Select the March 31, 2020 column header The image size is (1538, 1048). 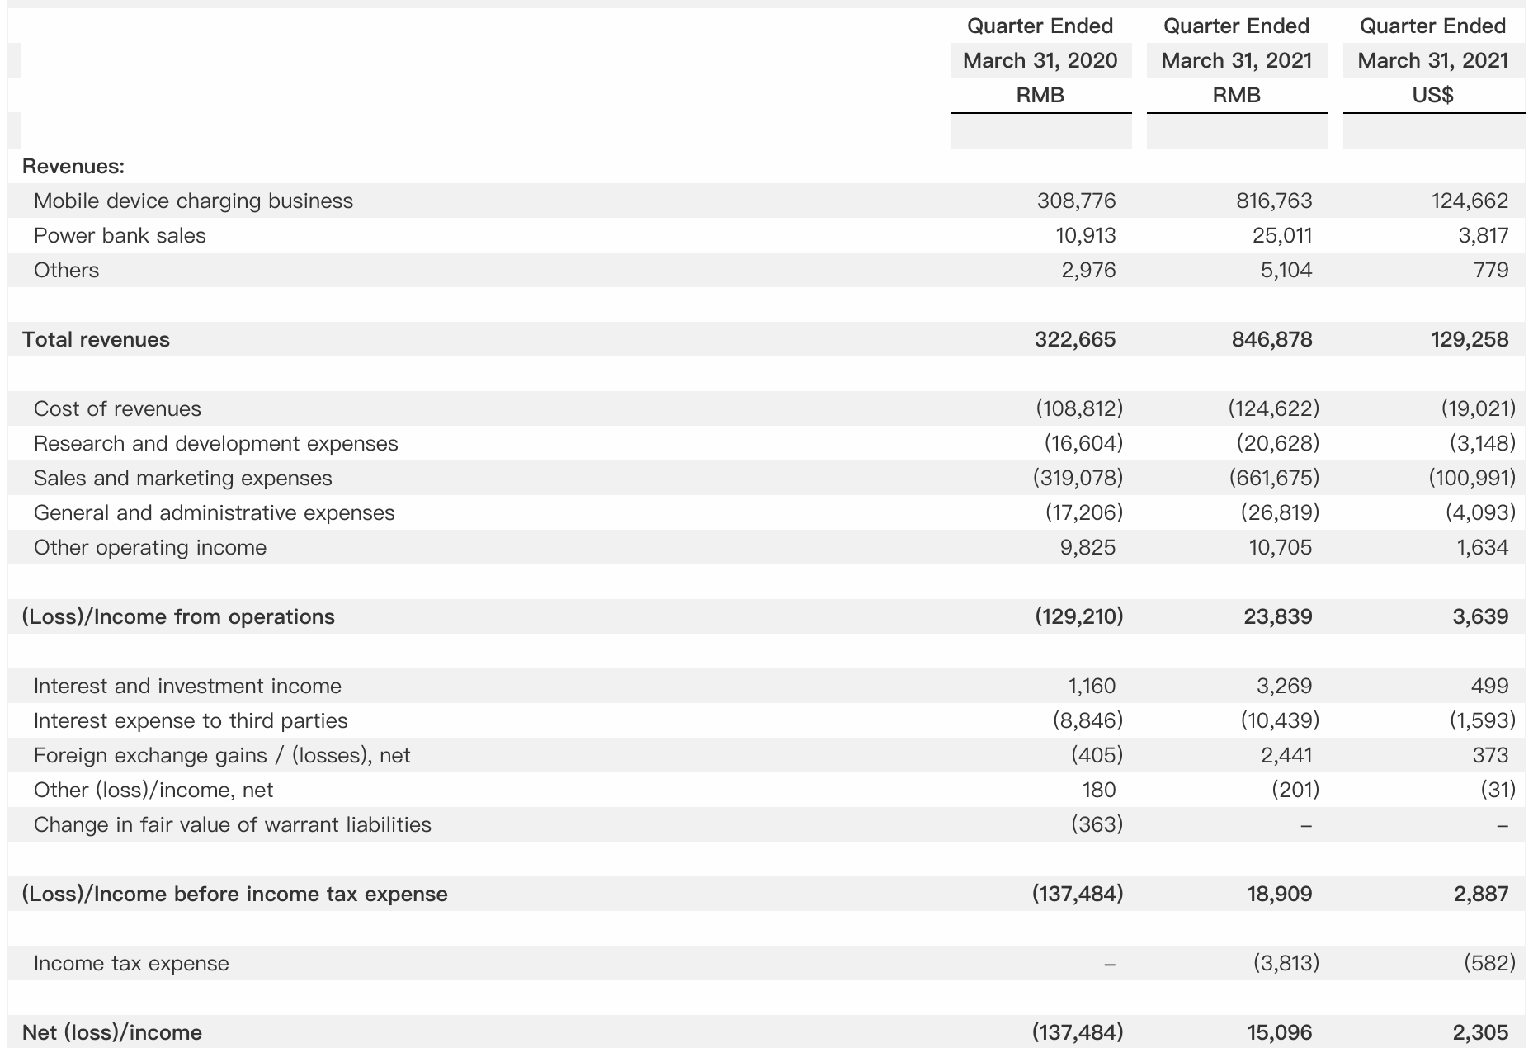1040,60
